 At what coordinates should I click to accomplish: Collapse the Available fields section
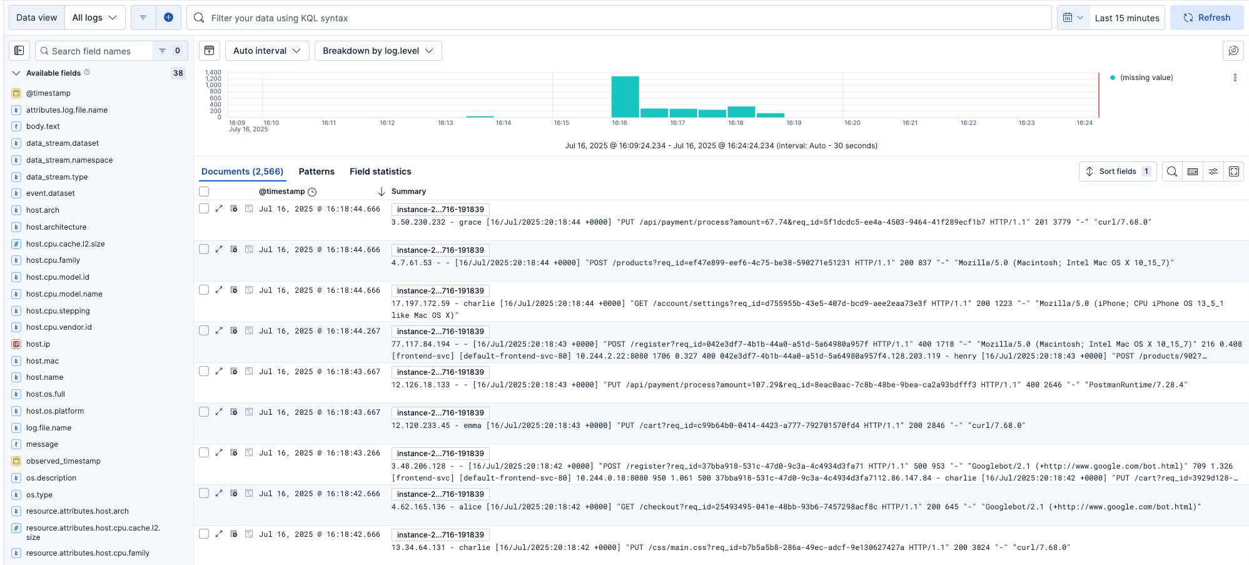pyautogui.click(x=17, y=73)
